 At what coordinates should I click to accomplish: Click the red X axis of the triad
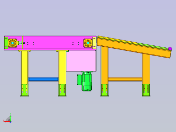click(7, 122)
